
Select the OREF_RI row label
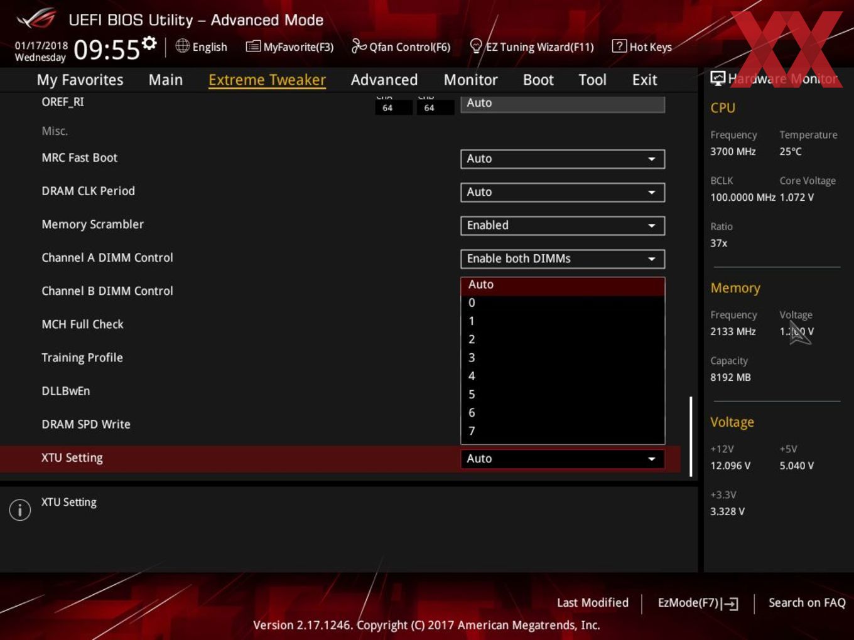(x=62, y=102)
